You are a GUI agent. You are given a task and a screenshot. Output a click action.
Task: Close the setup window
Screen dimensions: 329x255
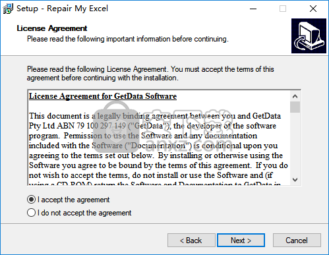coord(313,9)
